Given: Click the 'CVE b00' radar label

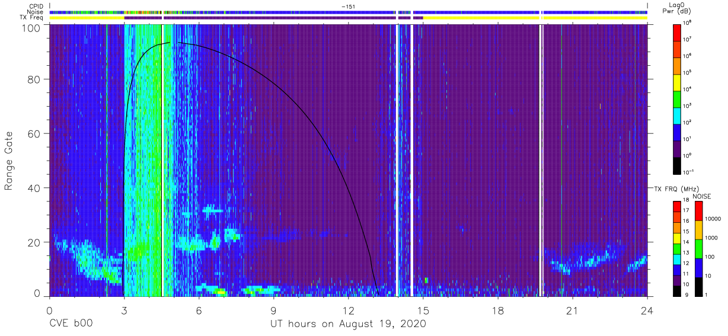Looking at the screenshot, I should tap(71, 324).
